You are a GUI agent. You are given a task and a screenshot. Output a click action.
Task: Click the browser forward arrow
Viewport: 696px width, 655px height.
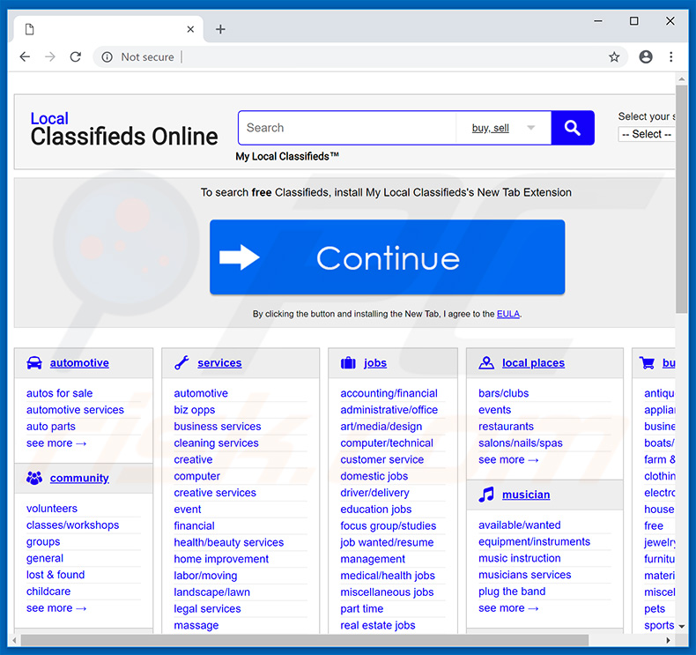point(50,56)
